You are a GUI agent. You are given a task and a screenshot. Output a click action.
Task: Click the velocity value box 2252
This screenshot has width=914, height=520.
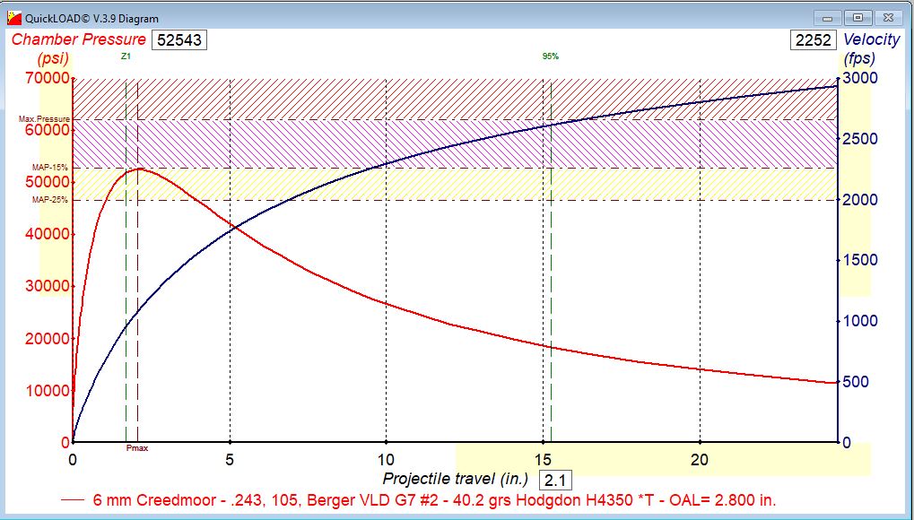(x=813, y=39)
